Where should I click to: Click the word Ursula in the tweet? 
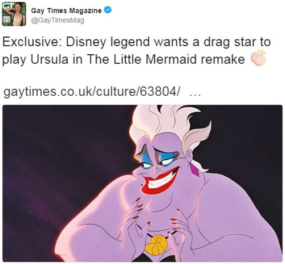(x=50, y=59)
